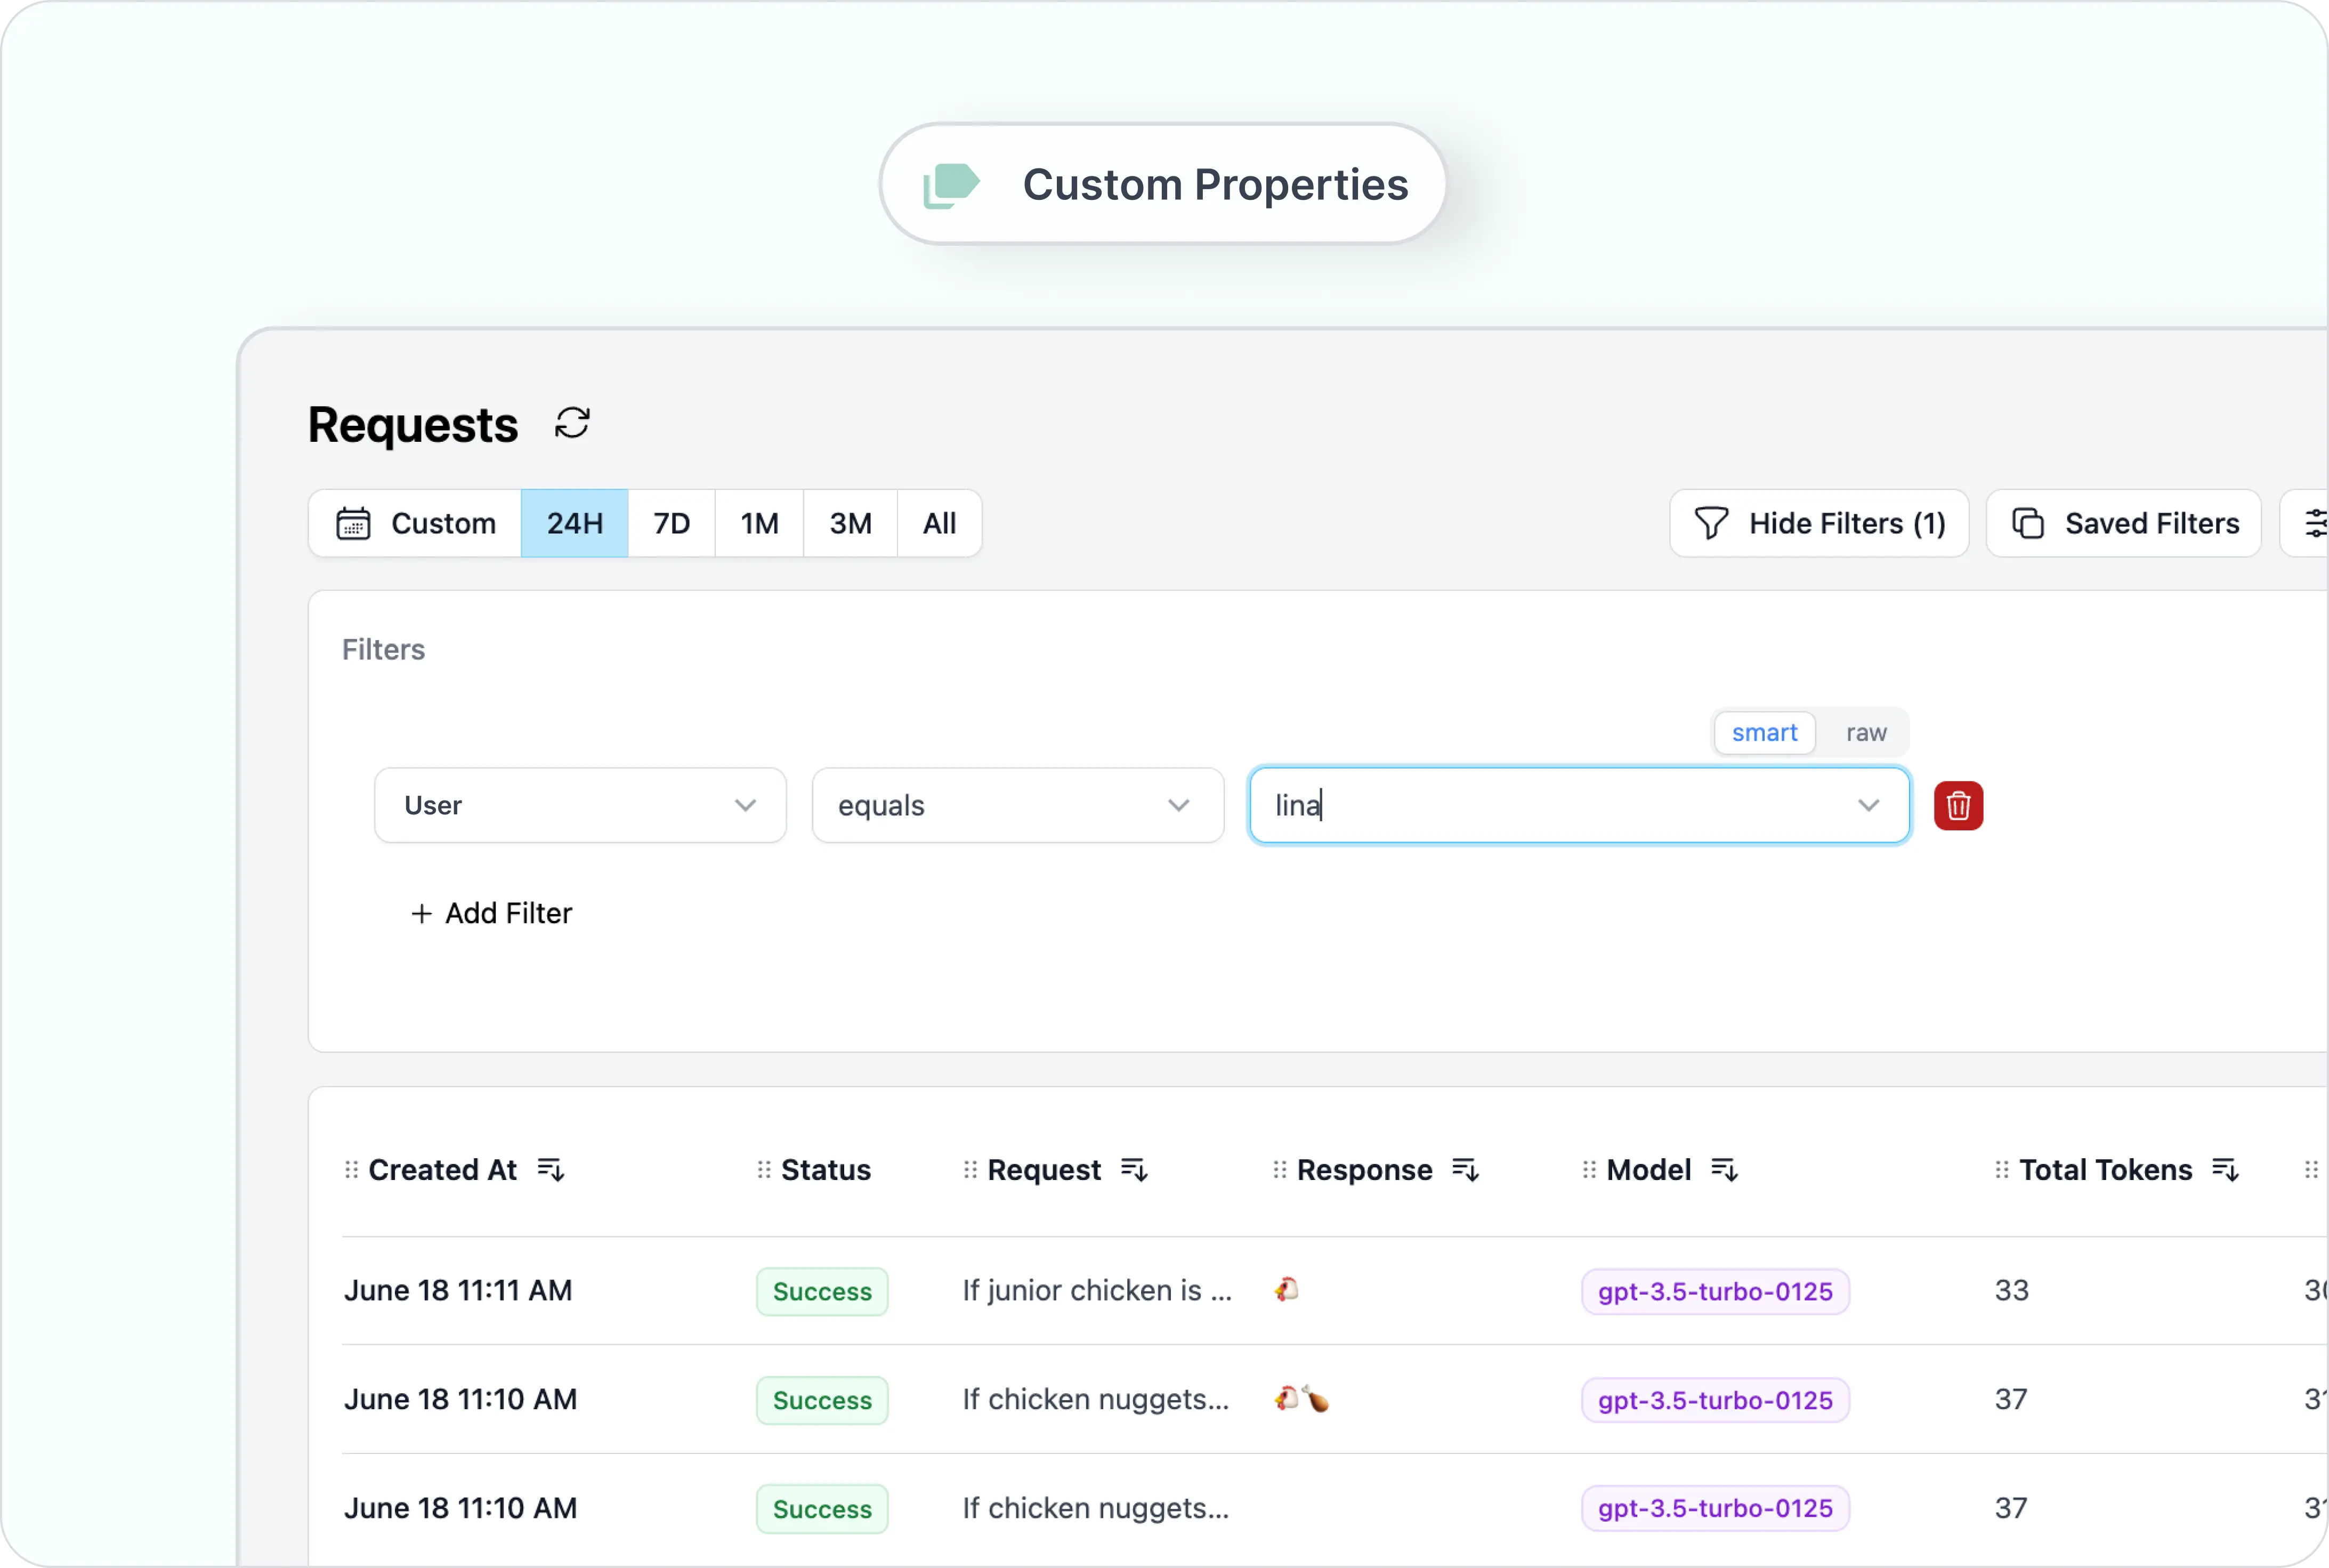This screenshot has width=2329, height=1568.
Task: Click total tokens value 33
Action: [x=2011, y=1290]
